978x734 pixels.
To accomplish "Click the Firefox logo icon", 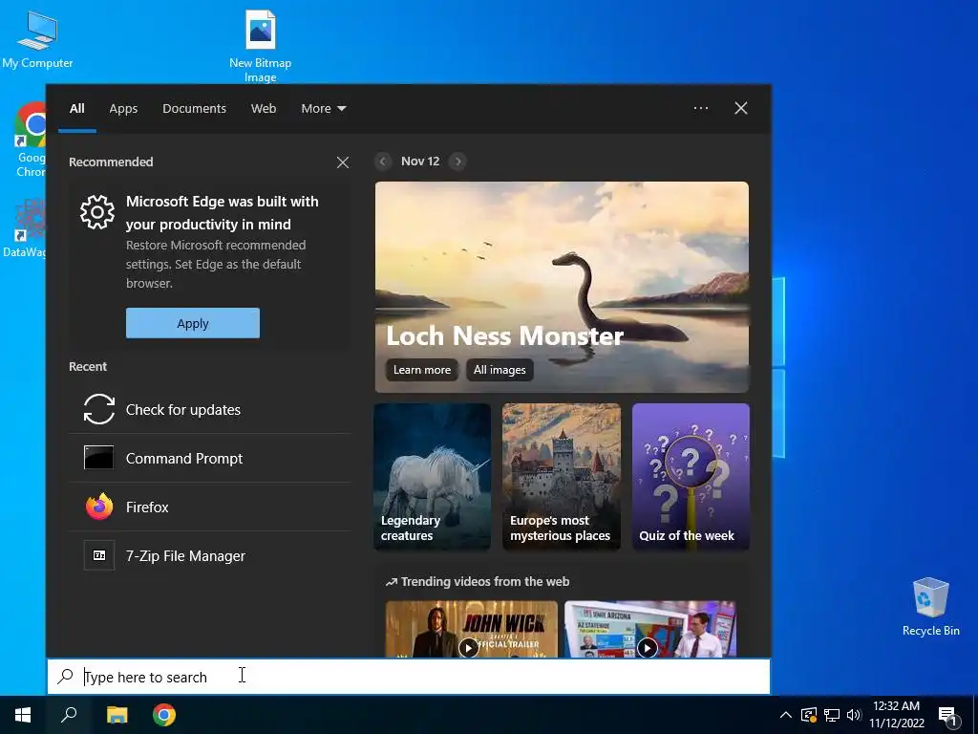I will pyautogui.click(x=99, y=507).
